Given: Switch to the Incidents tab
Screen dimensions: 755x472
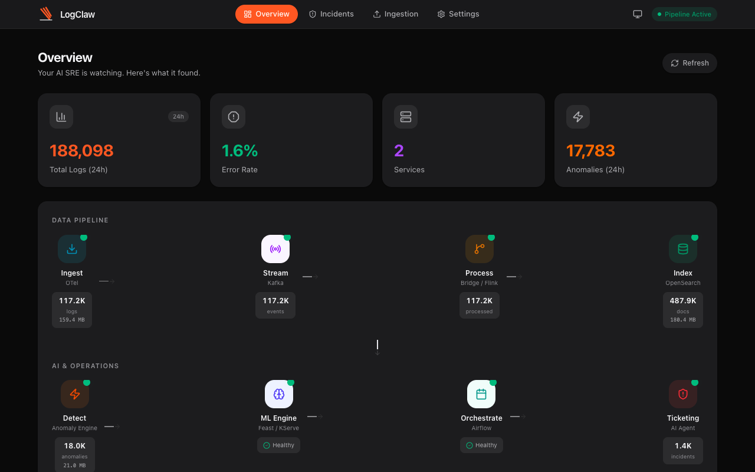Looking at the screenshot, I should point(331,14).
